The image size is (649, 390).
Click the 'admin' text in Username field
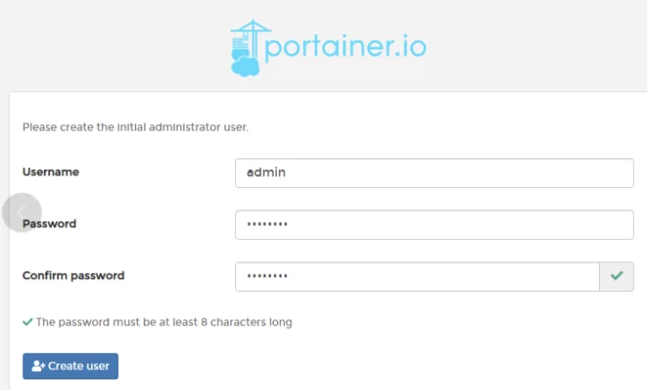pyautogui.click(x=266, y=173)
